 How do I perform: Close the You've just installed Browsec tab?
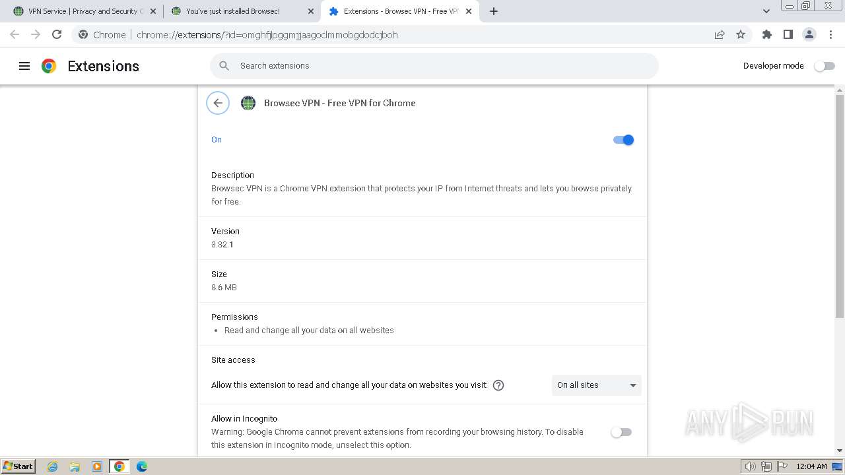pyautogui.click(x=310, y=11)
